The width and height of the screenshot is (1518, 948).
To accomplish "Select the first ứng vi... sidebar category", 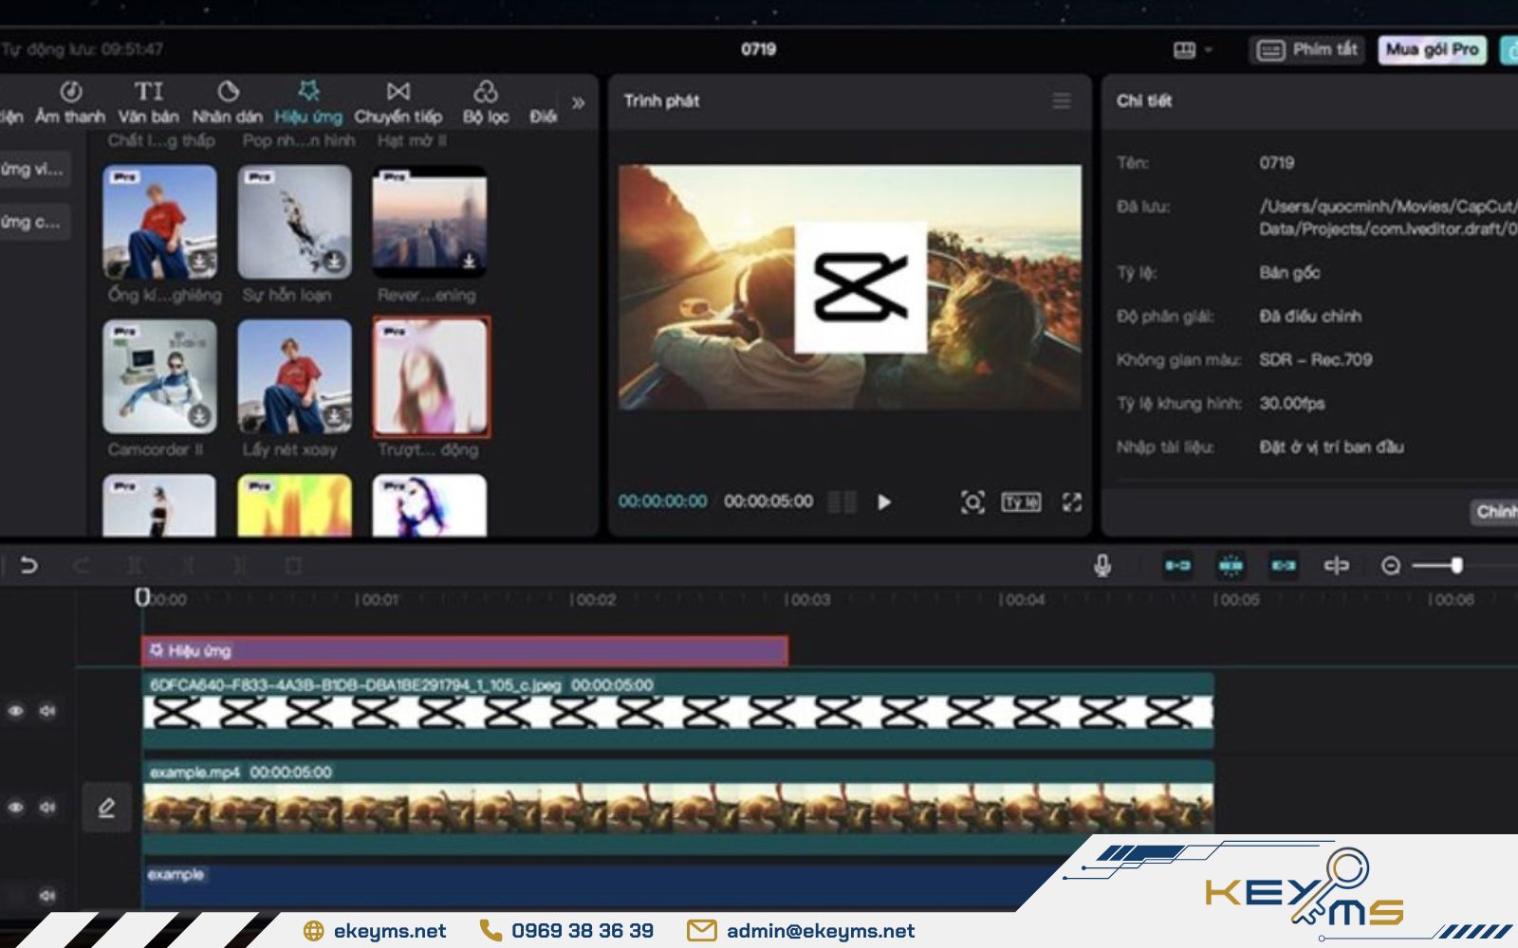I will tap(34, 170).
